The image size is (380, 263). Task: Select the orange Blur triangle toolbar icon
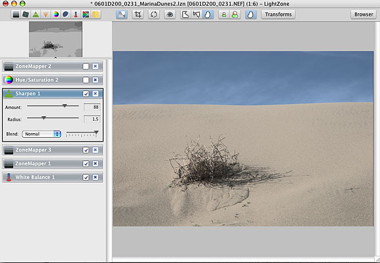[46, 14]
